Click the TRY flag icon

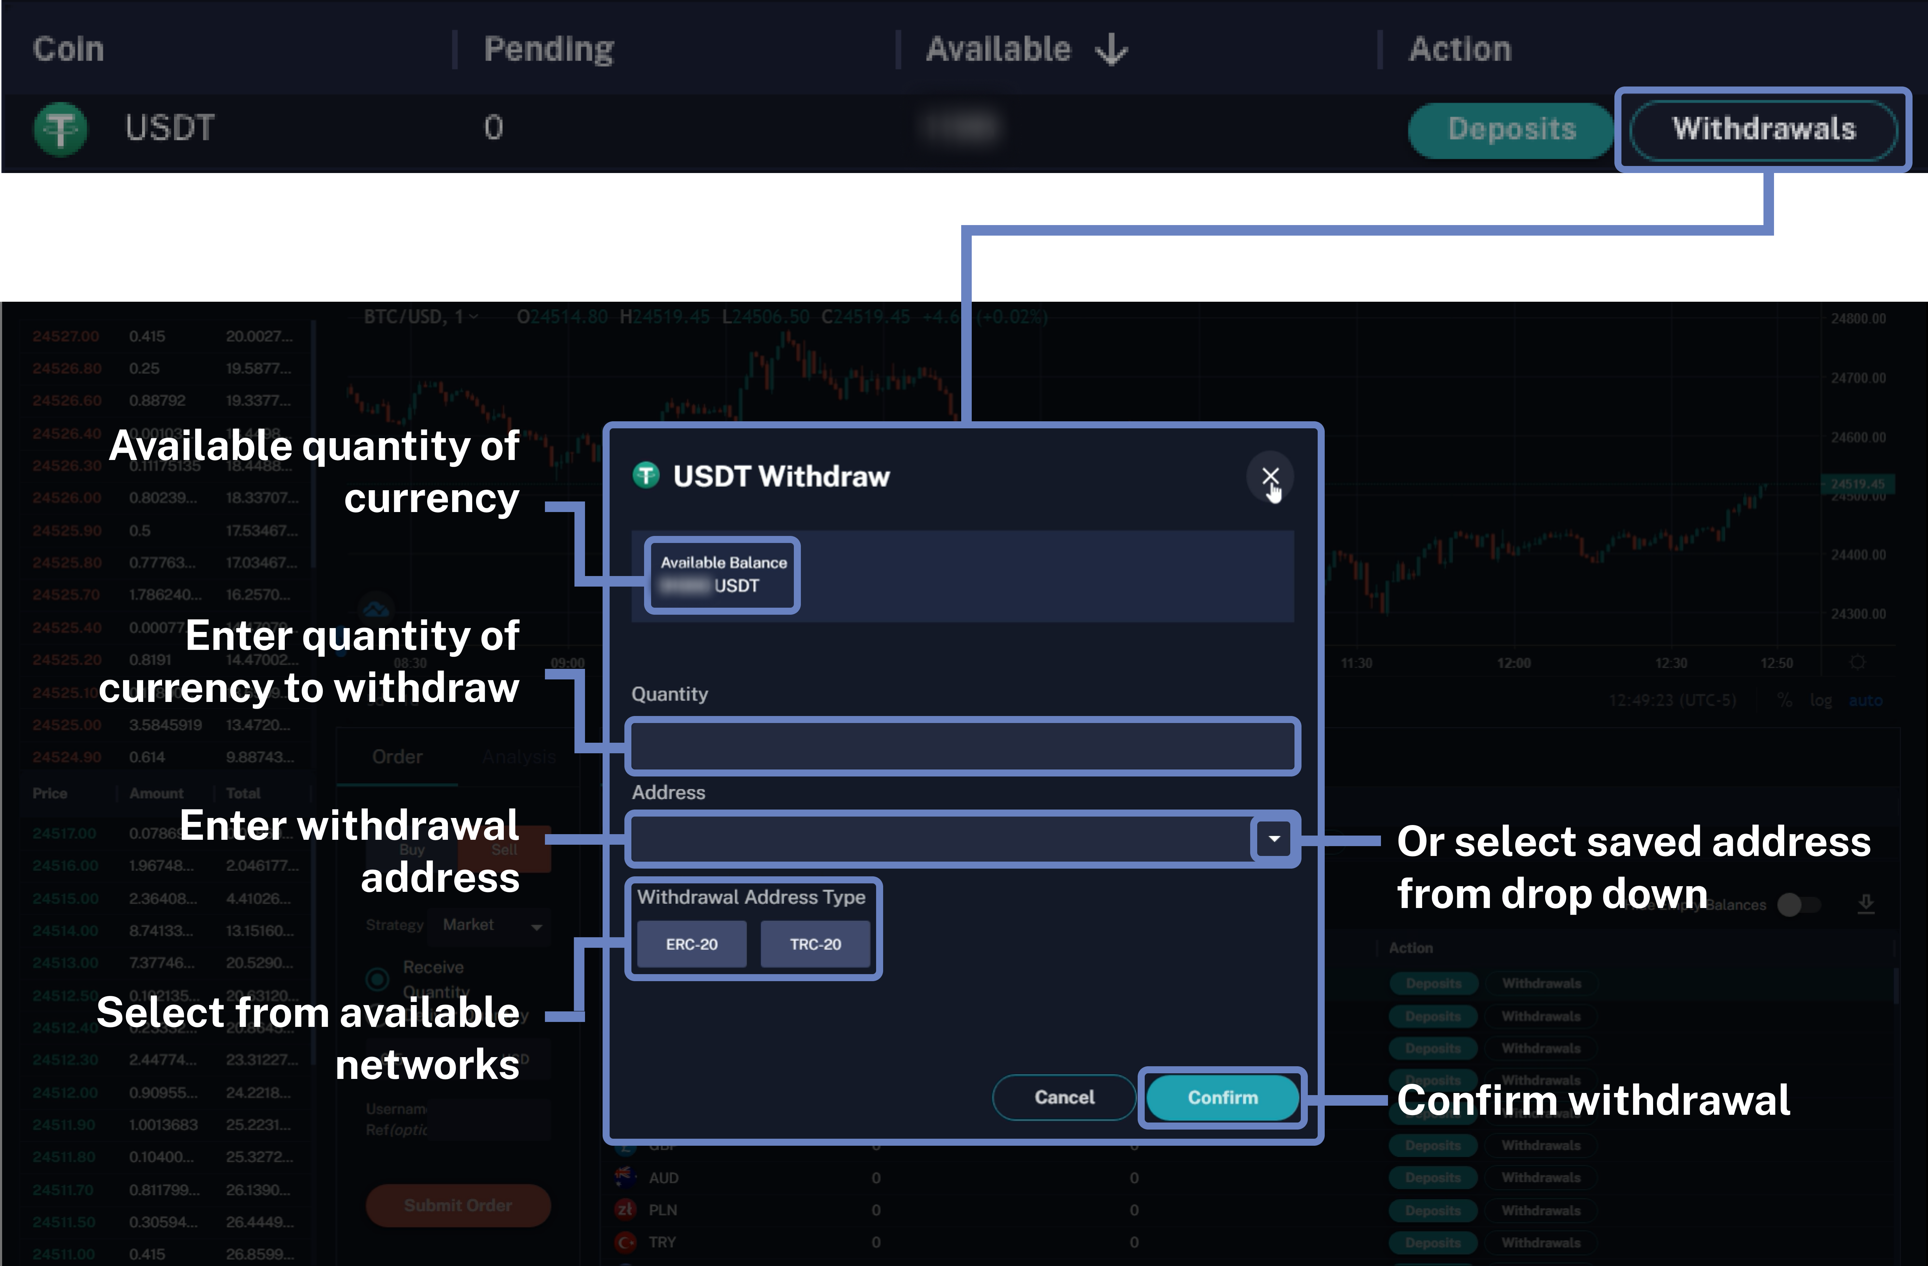[x=625, y=1242]
